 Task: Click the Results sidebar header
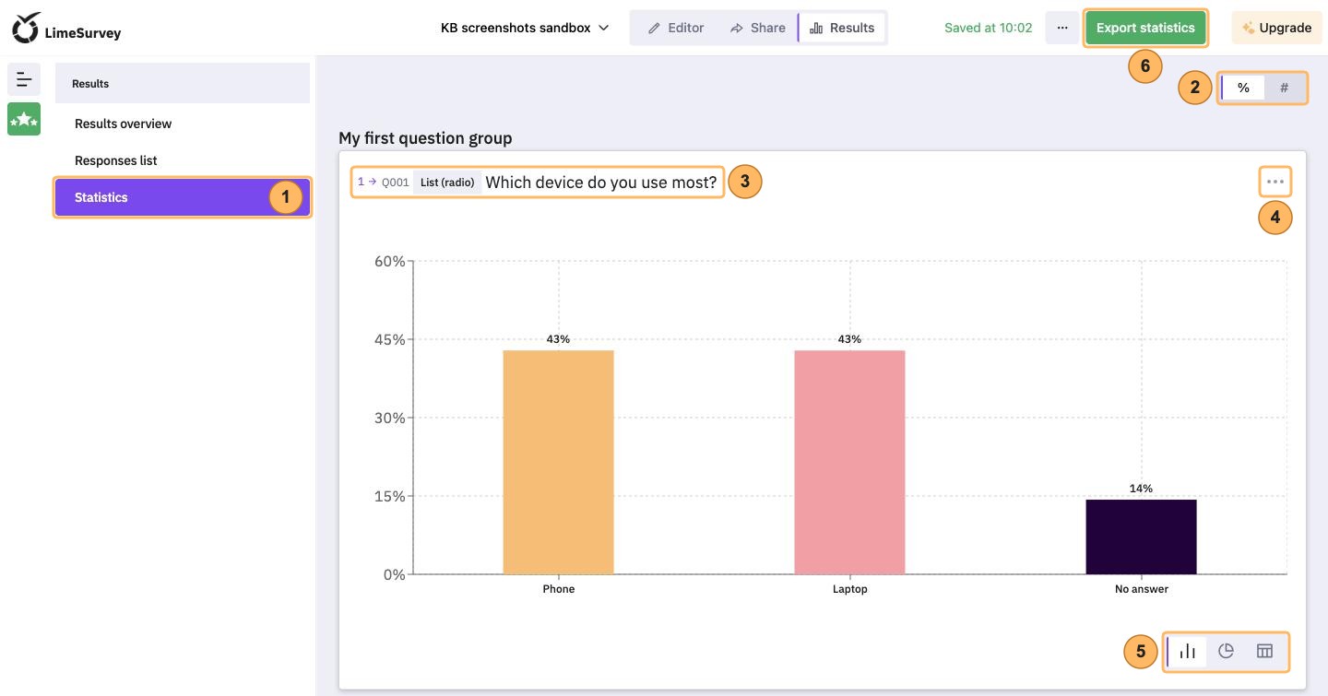[183, 83]
